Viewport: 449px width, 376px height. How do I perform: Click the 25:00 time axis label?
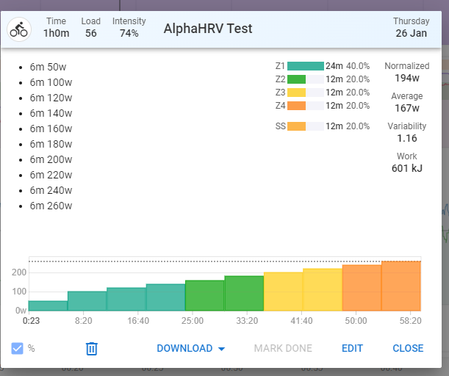(193, 320)
